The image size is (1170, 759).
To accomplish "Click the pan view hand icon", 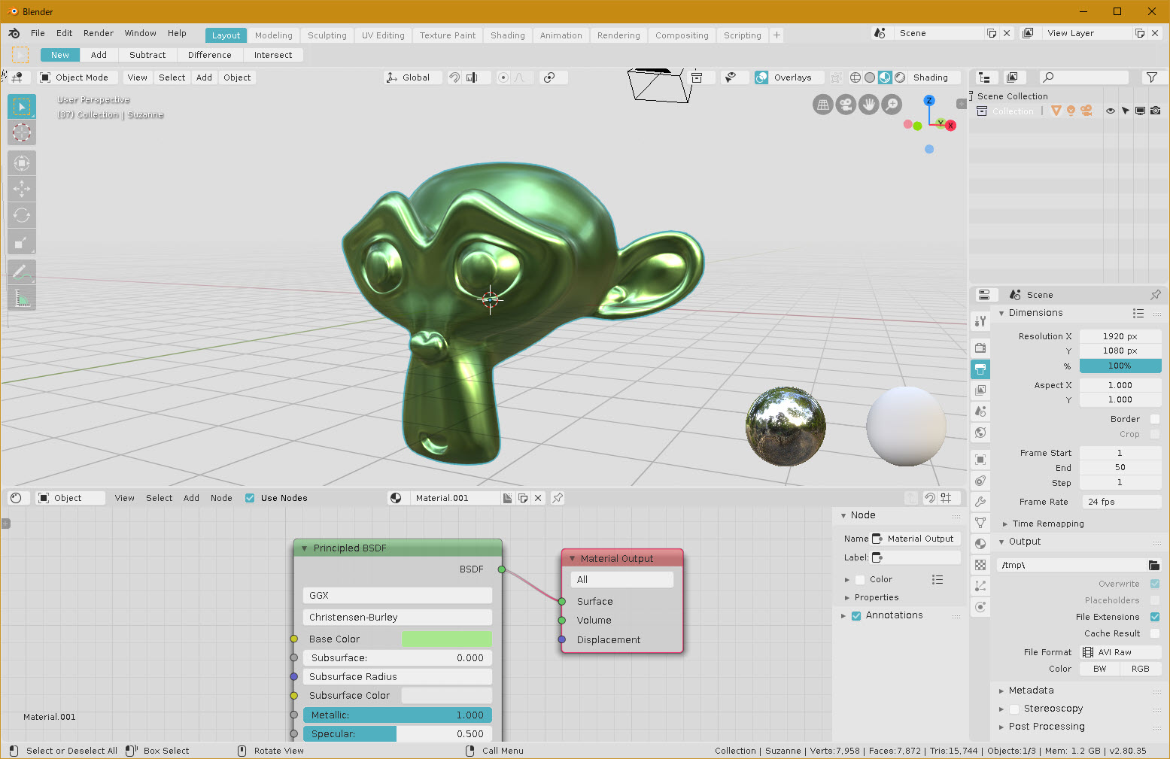I will [868, 105].
